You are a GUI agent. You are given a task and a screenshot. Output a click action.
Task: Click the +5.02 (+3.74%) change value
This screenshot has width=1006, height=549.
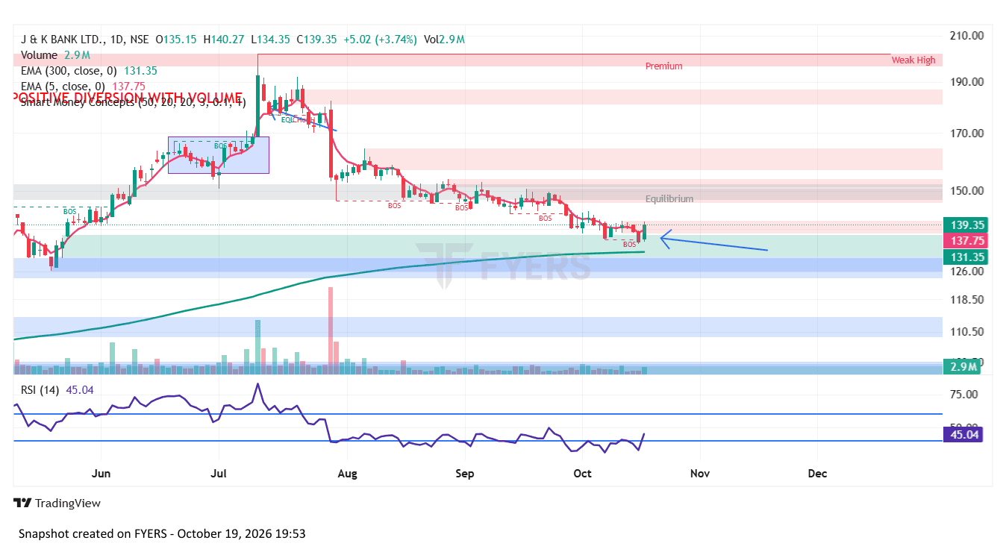(x=380, y=39)
